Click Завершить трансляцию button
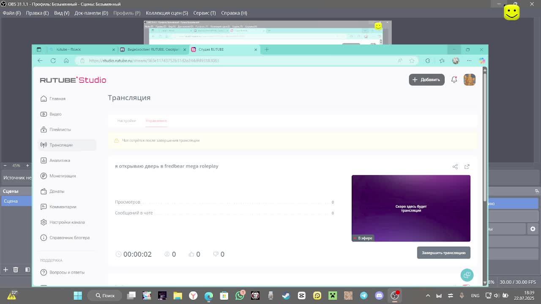Screen dimensions: 541x304 pyautogui.click(x=443, y=252)
